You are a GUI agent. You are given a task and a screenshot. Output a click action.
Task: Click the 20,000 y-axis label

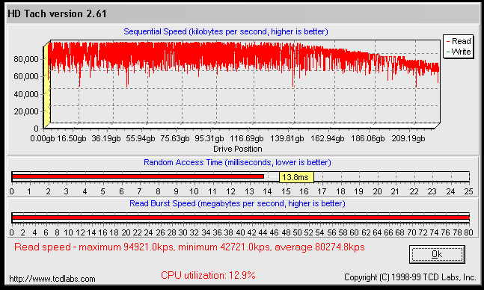pyautogui.click(x=26, y=111)
